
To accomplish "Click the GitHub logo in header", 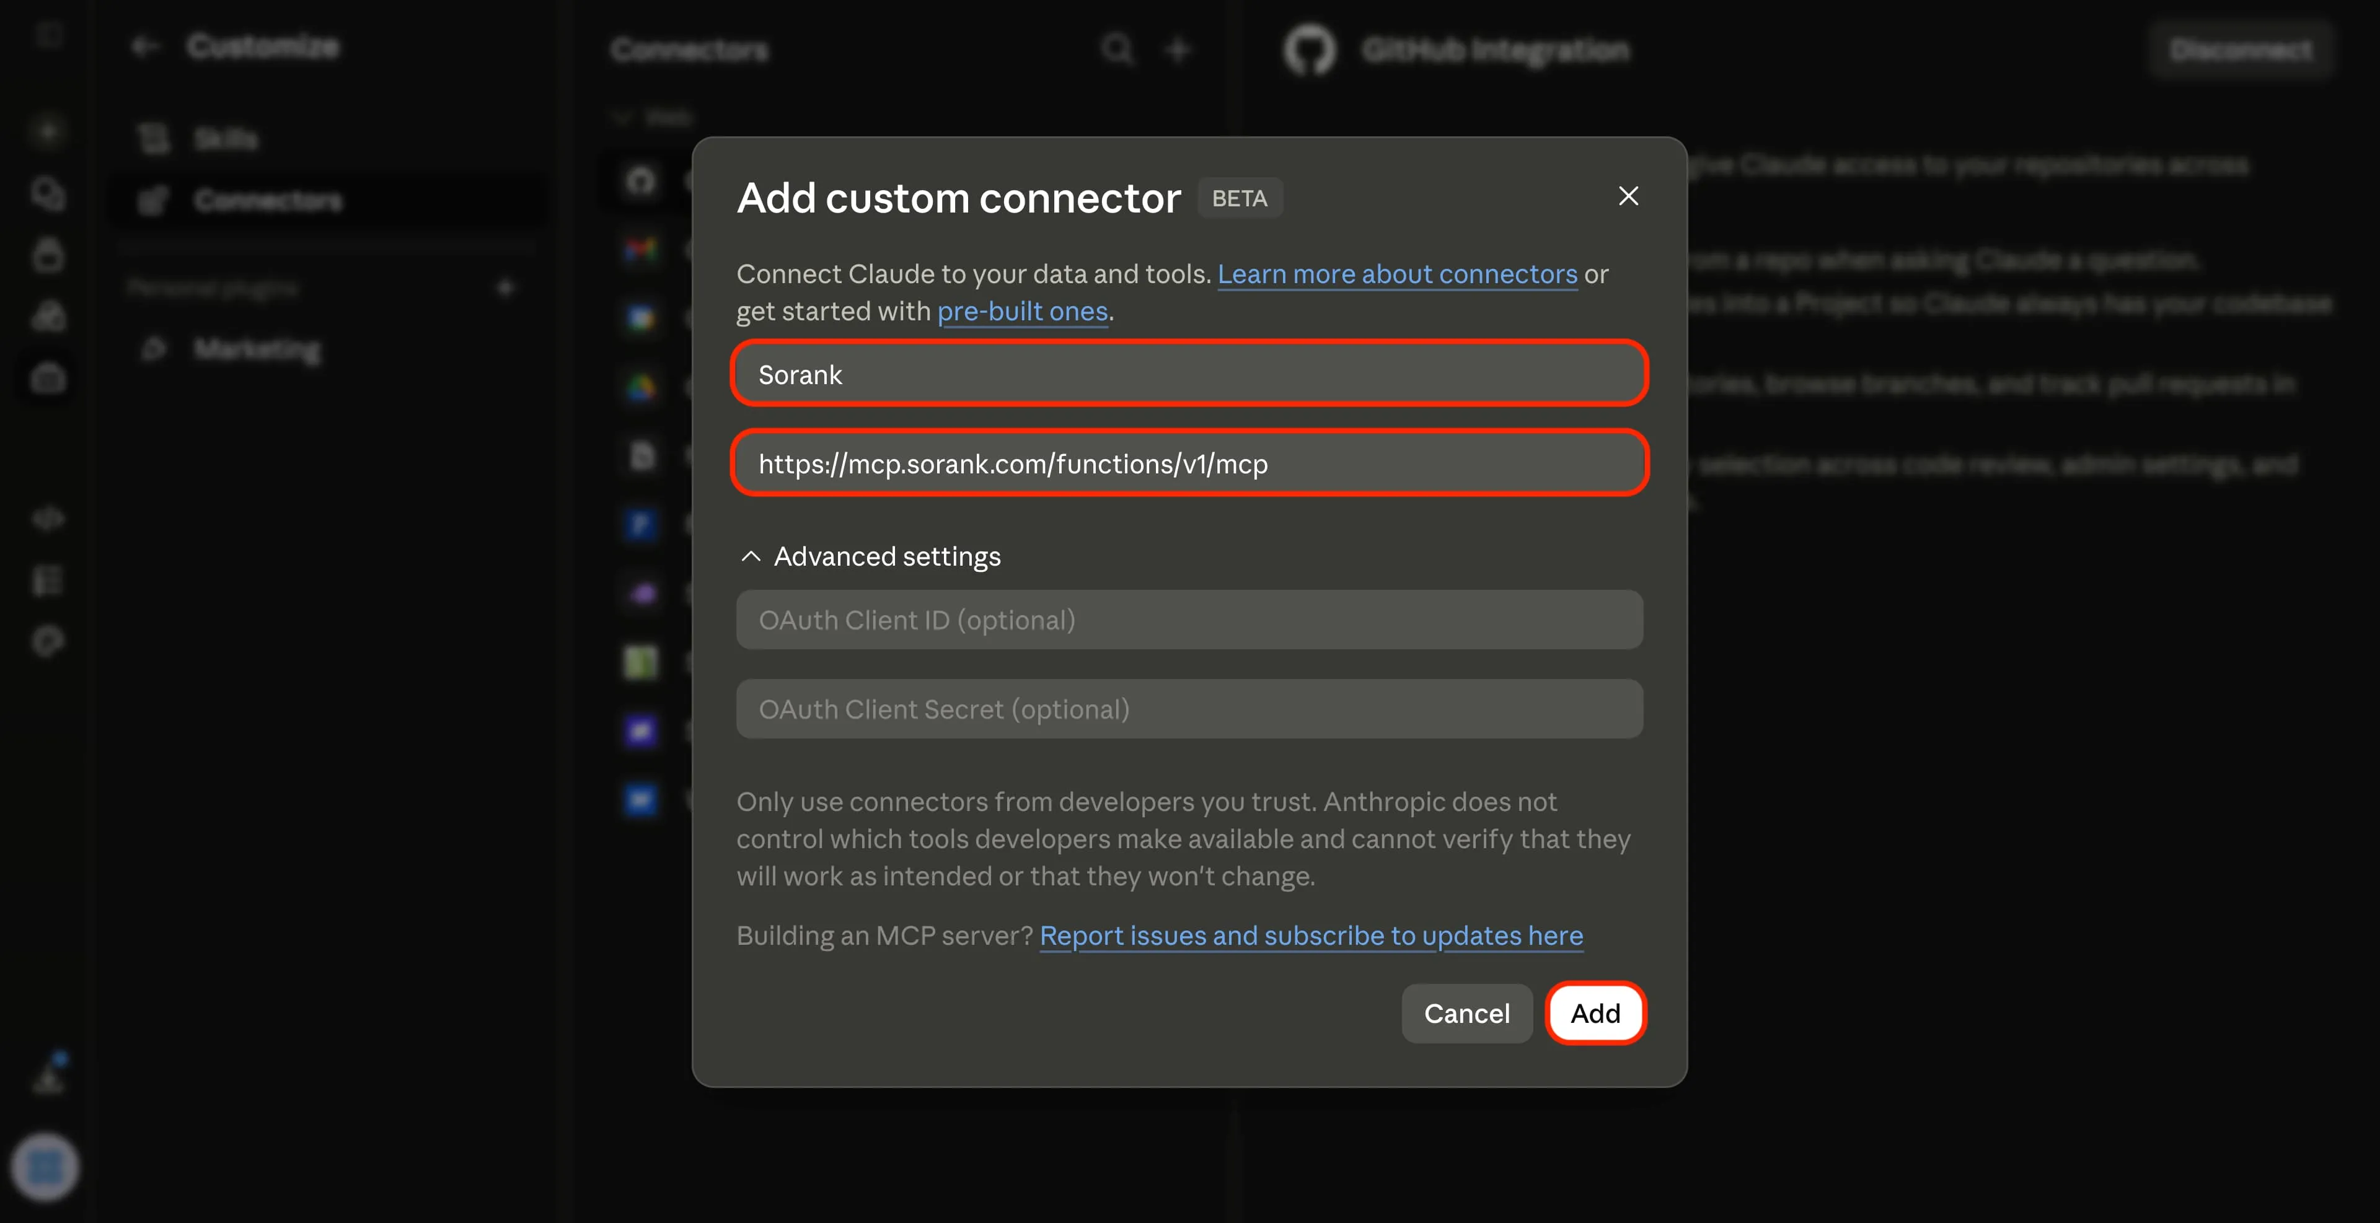I will [1309, 49].
